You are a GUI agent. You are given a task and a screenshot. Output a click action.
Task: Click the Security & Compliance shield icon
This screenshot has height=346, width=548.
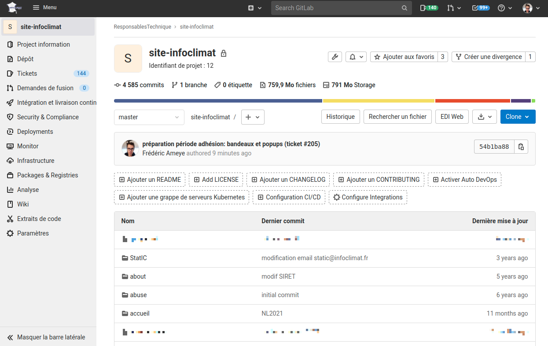pos(10,117)
